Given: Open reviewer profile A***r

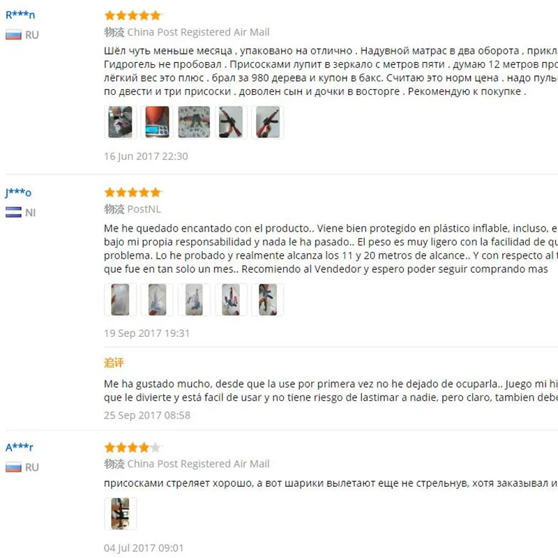Looking at the screenshot, I should 20,447.
